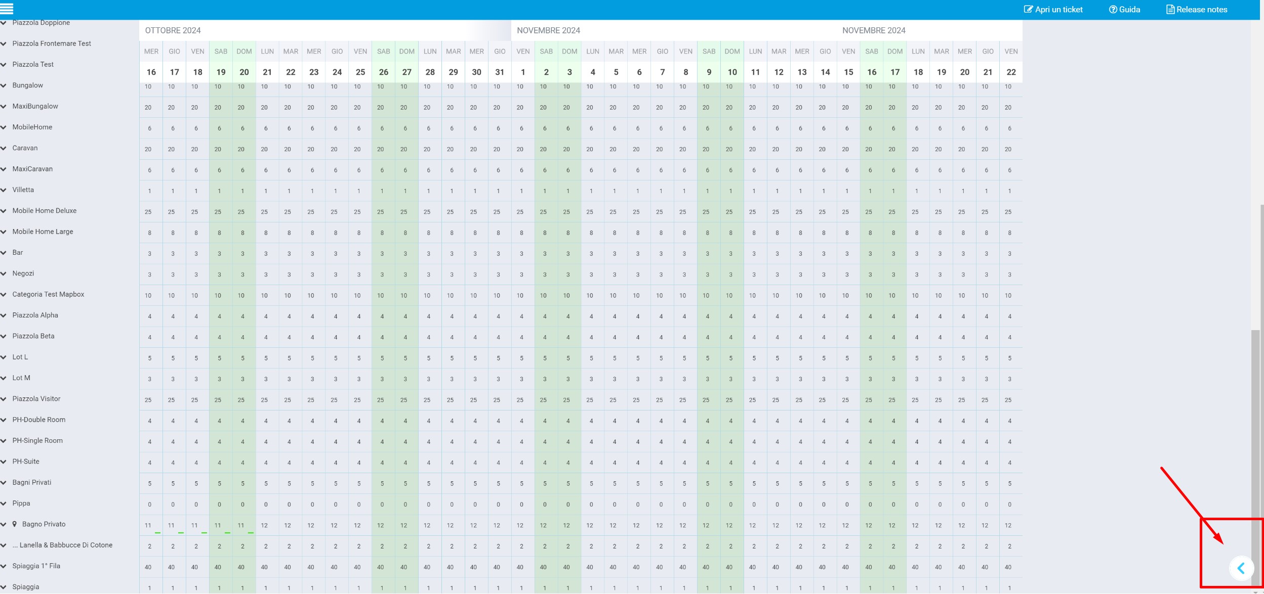Click the Guida question-mark icon
Viewport: 1264px width, 594px height.
pyautogui.click(x=1113, y=10)
